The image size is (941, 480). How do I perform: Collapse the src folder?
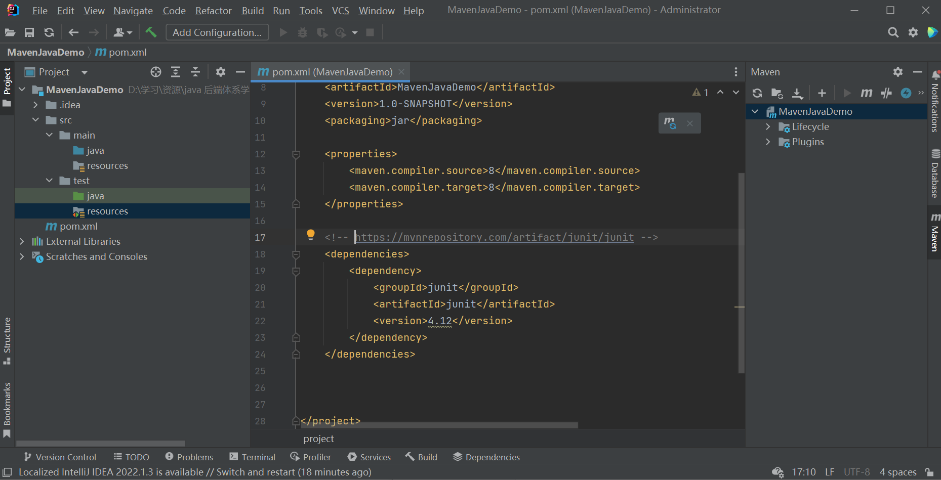[35, 120]
